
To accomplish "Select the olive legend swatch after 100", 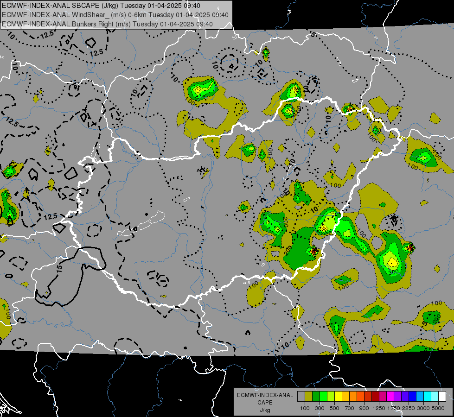I will 309,397.
